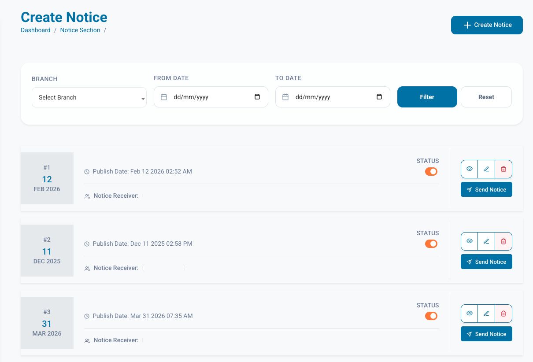Toggle status switch for notice #1

click(x=431, y=171)
